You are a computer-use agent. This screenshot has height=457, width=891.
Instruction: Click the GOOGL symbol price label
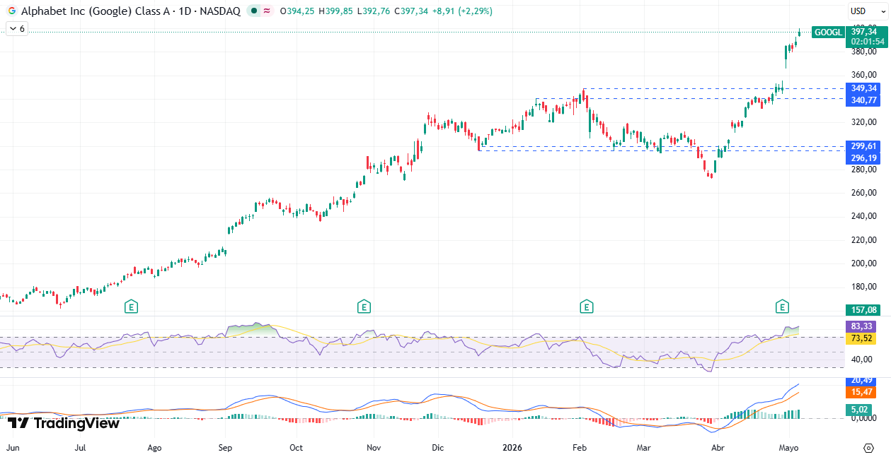(828, 32)
